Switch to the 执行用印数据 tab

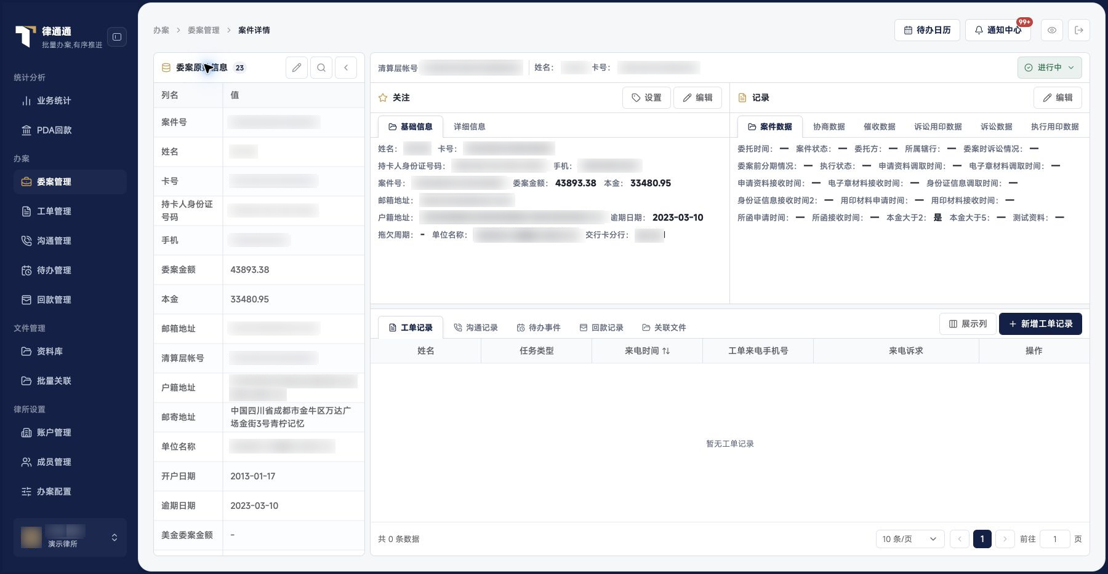1055,127
